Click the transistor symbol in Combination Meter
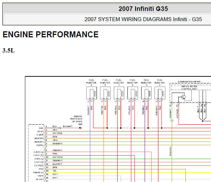Image resolution: width=211 pixels, height=182 pixels. 183,97
